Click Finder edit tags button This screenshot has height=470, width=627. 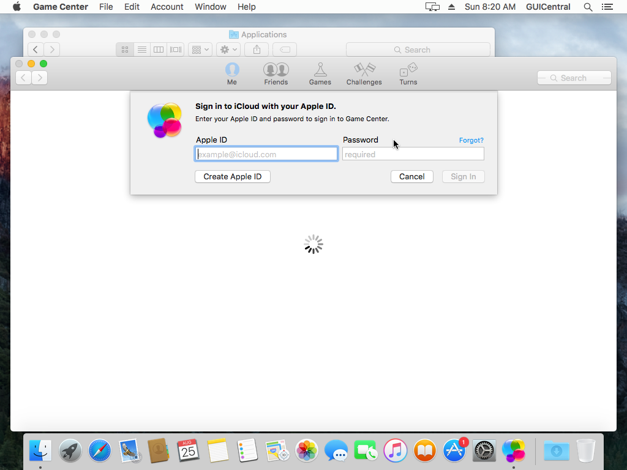285,50
